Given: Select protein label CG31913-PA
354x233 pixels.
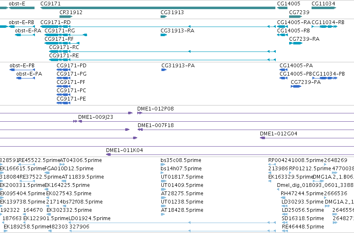Looking at the screenshot, I should (178, 66).
